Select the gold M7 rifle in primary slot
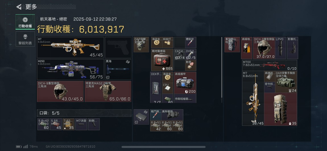This screenshot has width=327, height=151. click(70, 47)
